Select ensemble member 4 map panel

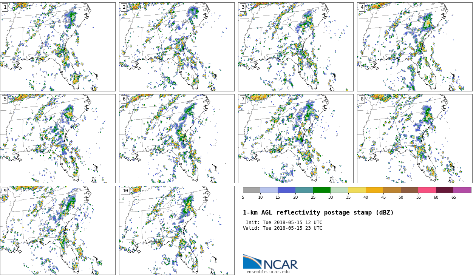pyautogui.click(x=414, y=47)
